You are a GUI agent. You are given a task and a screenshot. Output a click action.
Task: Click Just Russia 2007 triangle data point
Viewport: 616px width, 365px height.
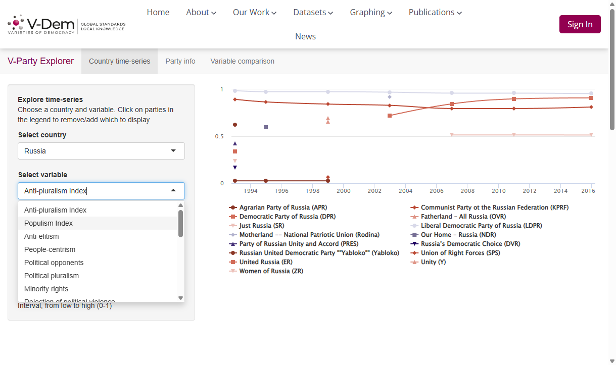(452, 134)
